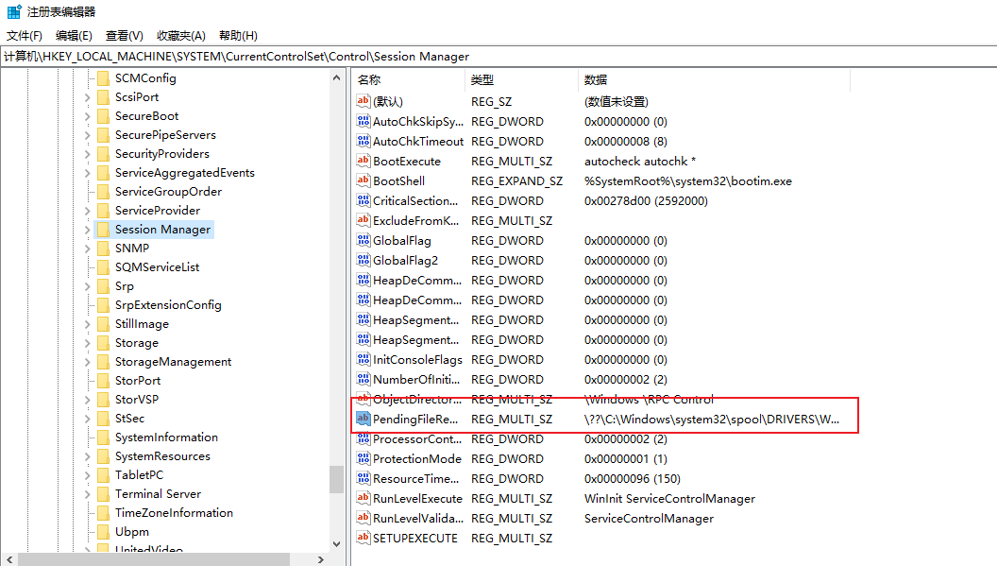Select the SQMServiceList folder icon
997x566 pixels.
103,267
